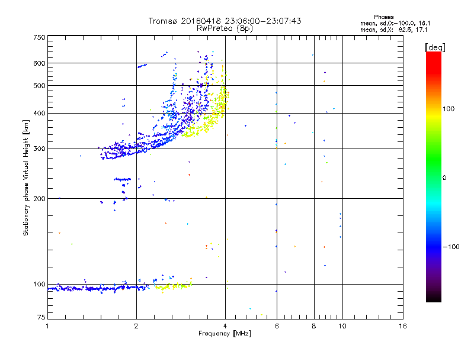
Task: Click the x-axis '10' tick label
Action: tap(342, 326)
